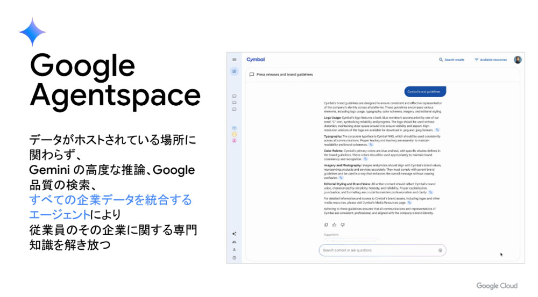Click the Cymbal brand guidelines message bubble
Screen dimensions: 538x297
425,91
